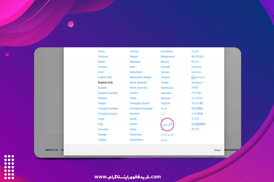Choose кыргызча language
274x182 pixels.
[166, 93]
